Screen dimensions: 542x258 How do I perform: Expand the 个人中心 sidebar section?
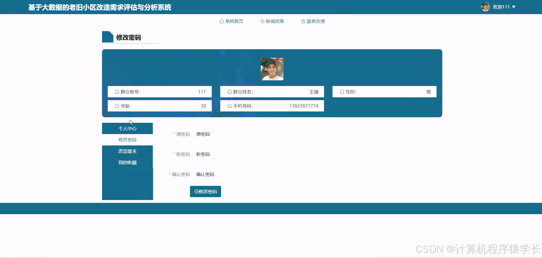[127, 128]
